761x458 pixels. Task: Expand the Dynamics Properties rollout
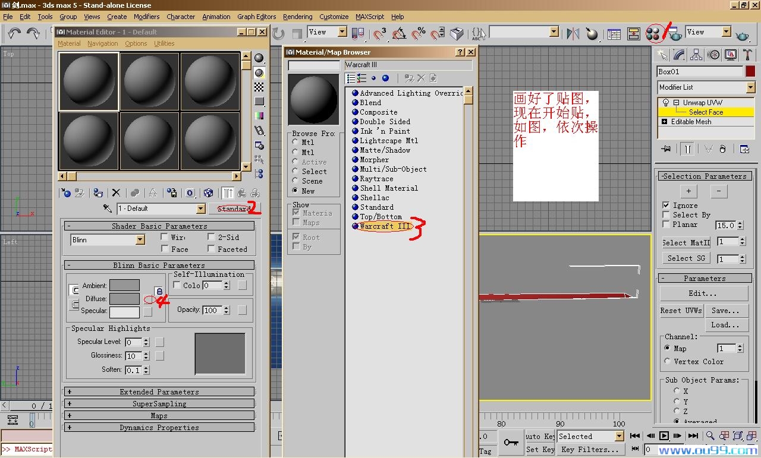(159, 427)
